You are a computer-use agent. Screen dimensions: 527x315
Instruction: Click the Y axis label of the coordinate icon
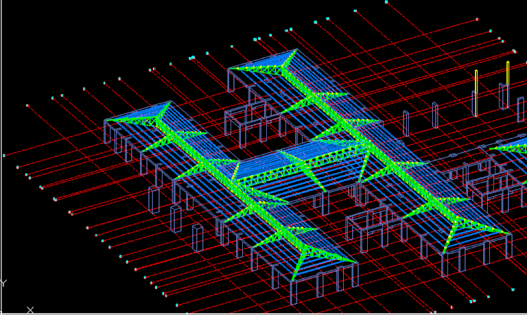pos(3,283)
